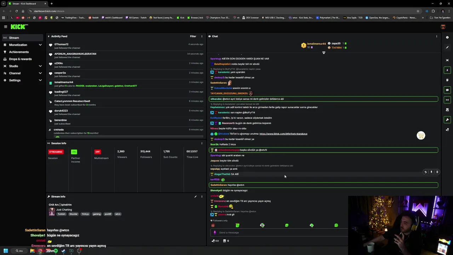Screen dimensions: 453x255
Task: Click the info icon in right toolbar
Action: (x=447, y=38)
